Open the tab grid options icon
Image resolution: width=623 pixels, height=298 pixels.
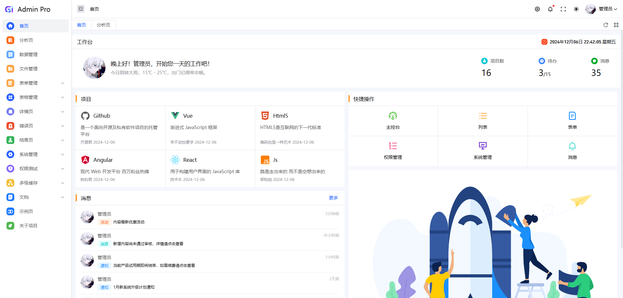[616, 25]
